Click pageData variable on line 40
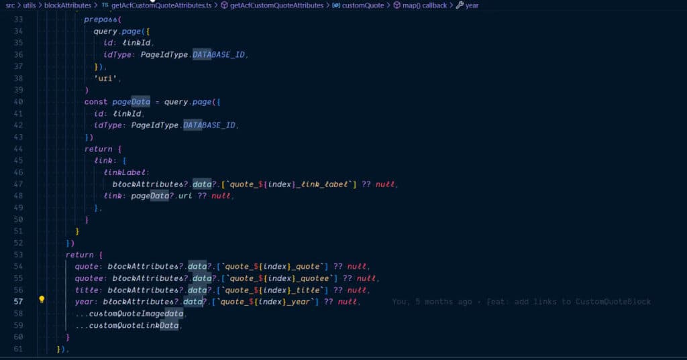687x360 pixels. point(131,102)
